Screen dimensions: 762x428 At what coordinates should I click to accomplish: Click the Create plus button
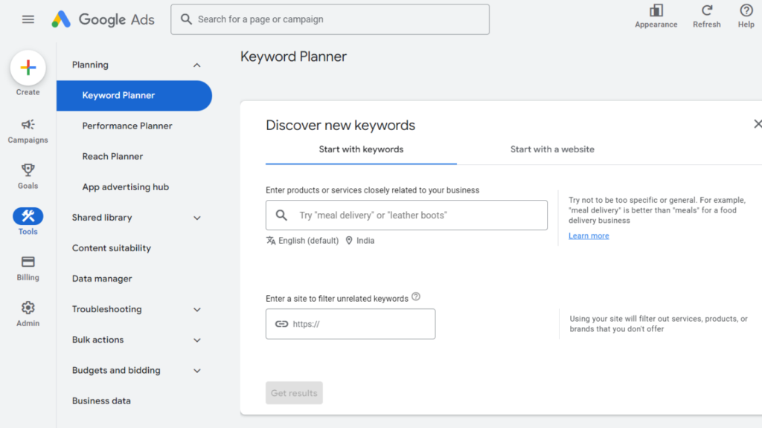click(28, 68)
